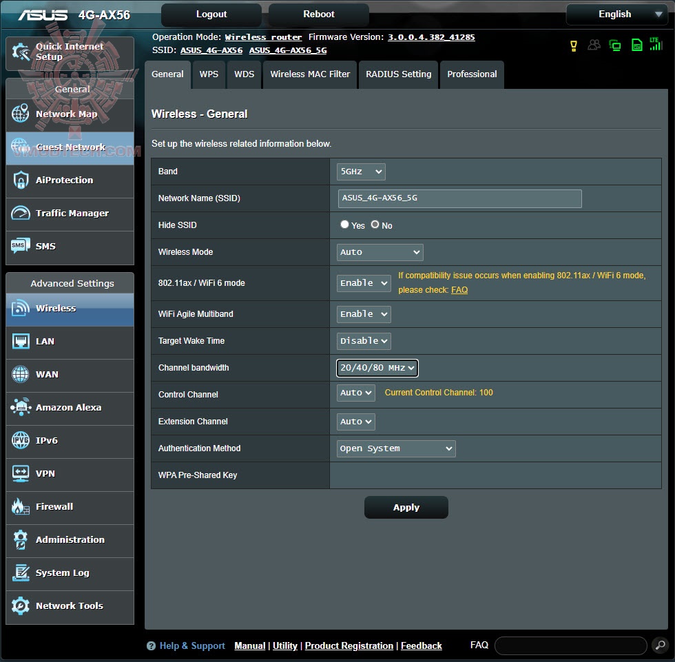Open Authentication Method Open System dropdown

point(396,448)
